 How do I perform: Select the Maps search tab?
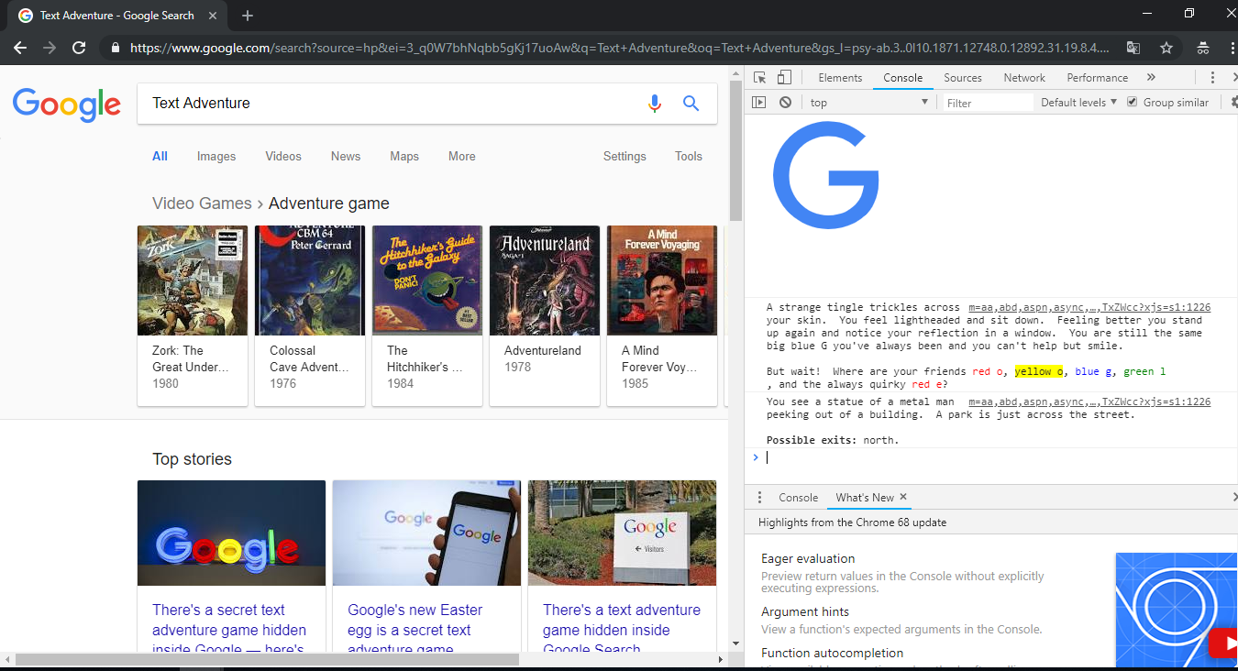404,157
